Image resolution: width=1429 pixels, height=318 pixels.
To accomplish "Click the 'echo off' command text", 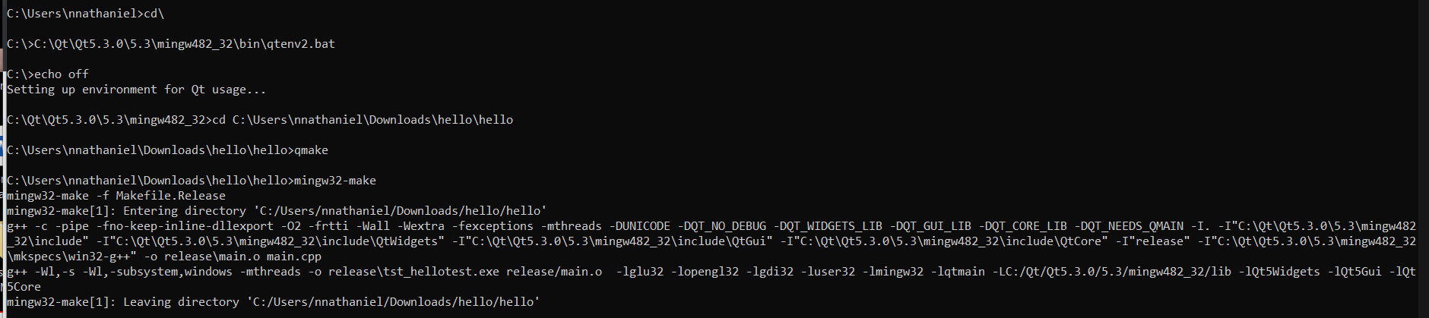I will point(61,74).
